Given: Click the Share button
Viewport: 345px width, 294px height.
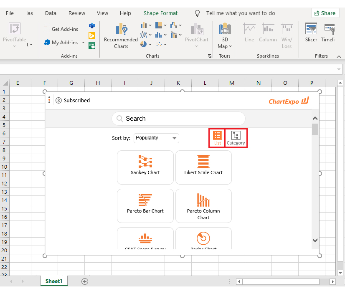Looking at the screenshot, I should click(x=325, y=13).
